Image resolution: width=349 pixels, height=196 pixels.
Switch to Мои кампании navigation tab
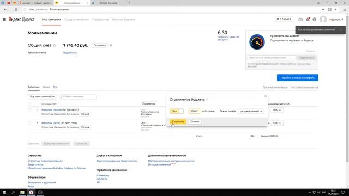51,20
